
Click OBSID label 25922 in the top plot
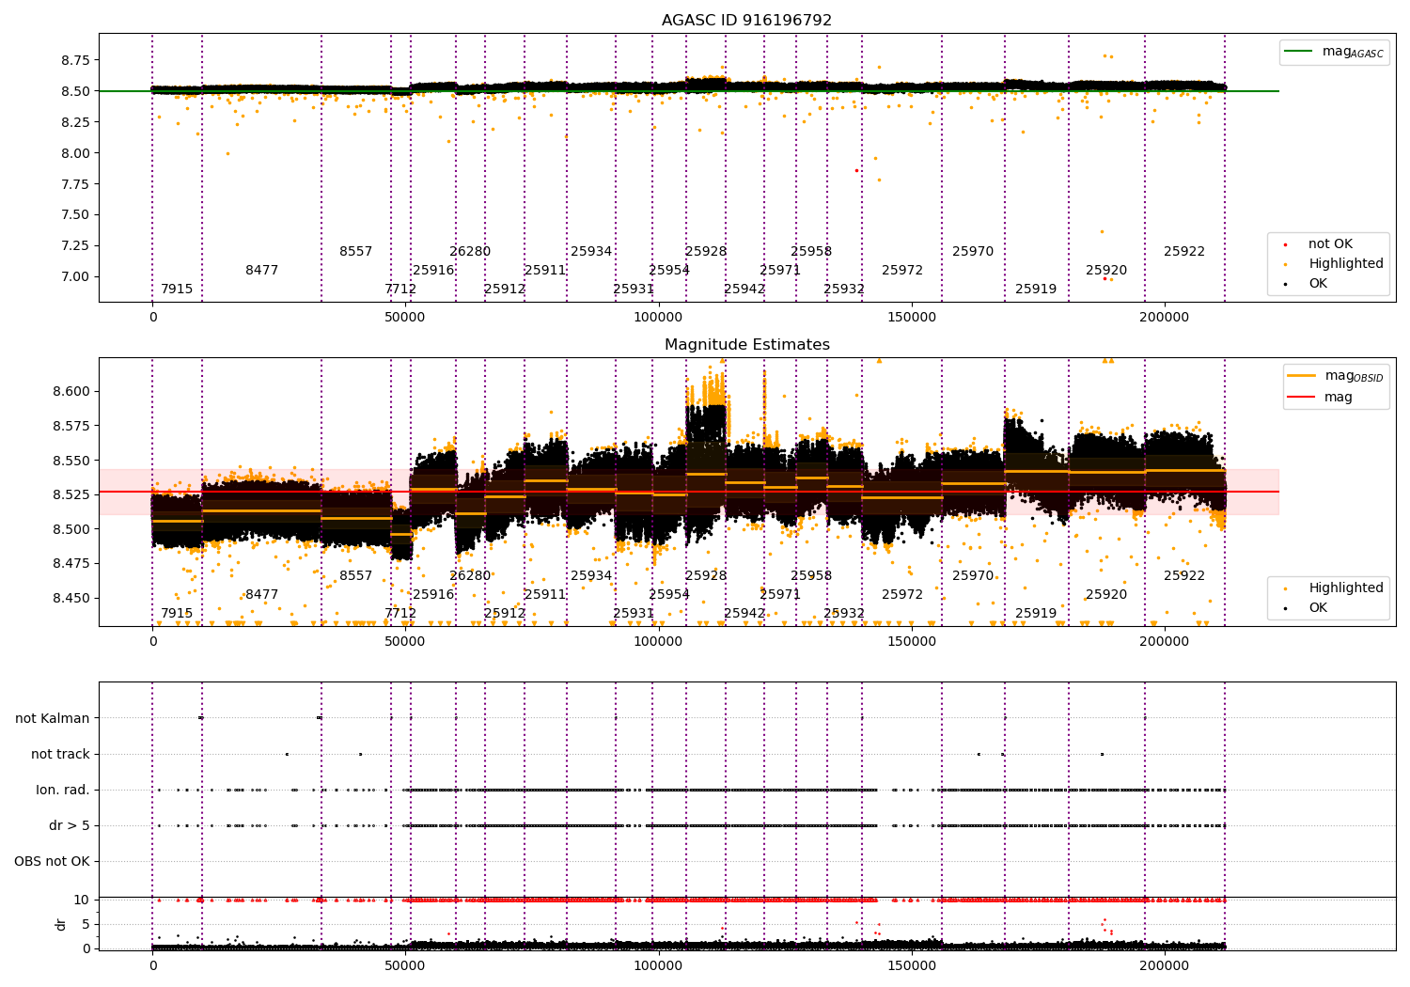[1184, 252]
